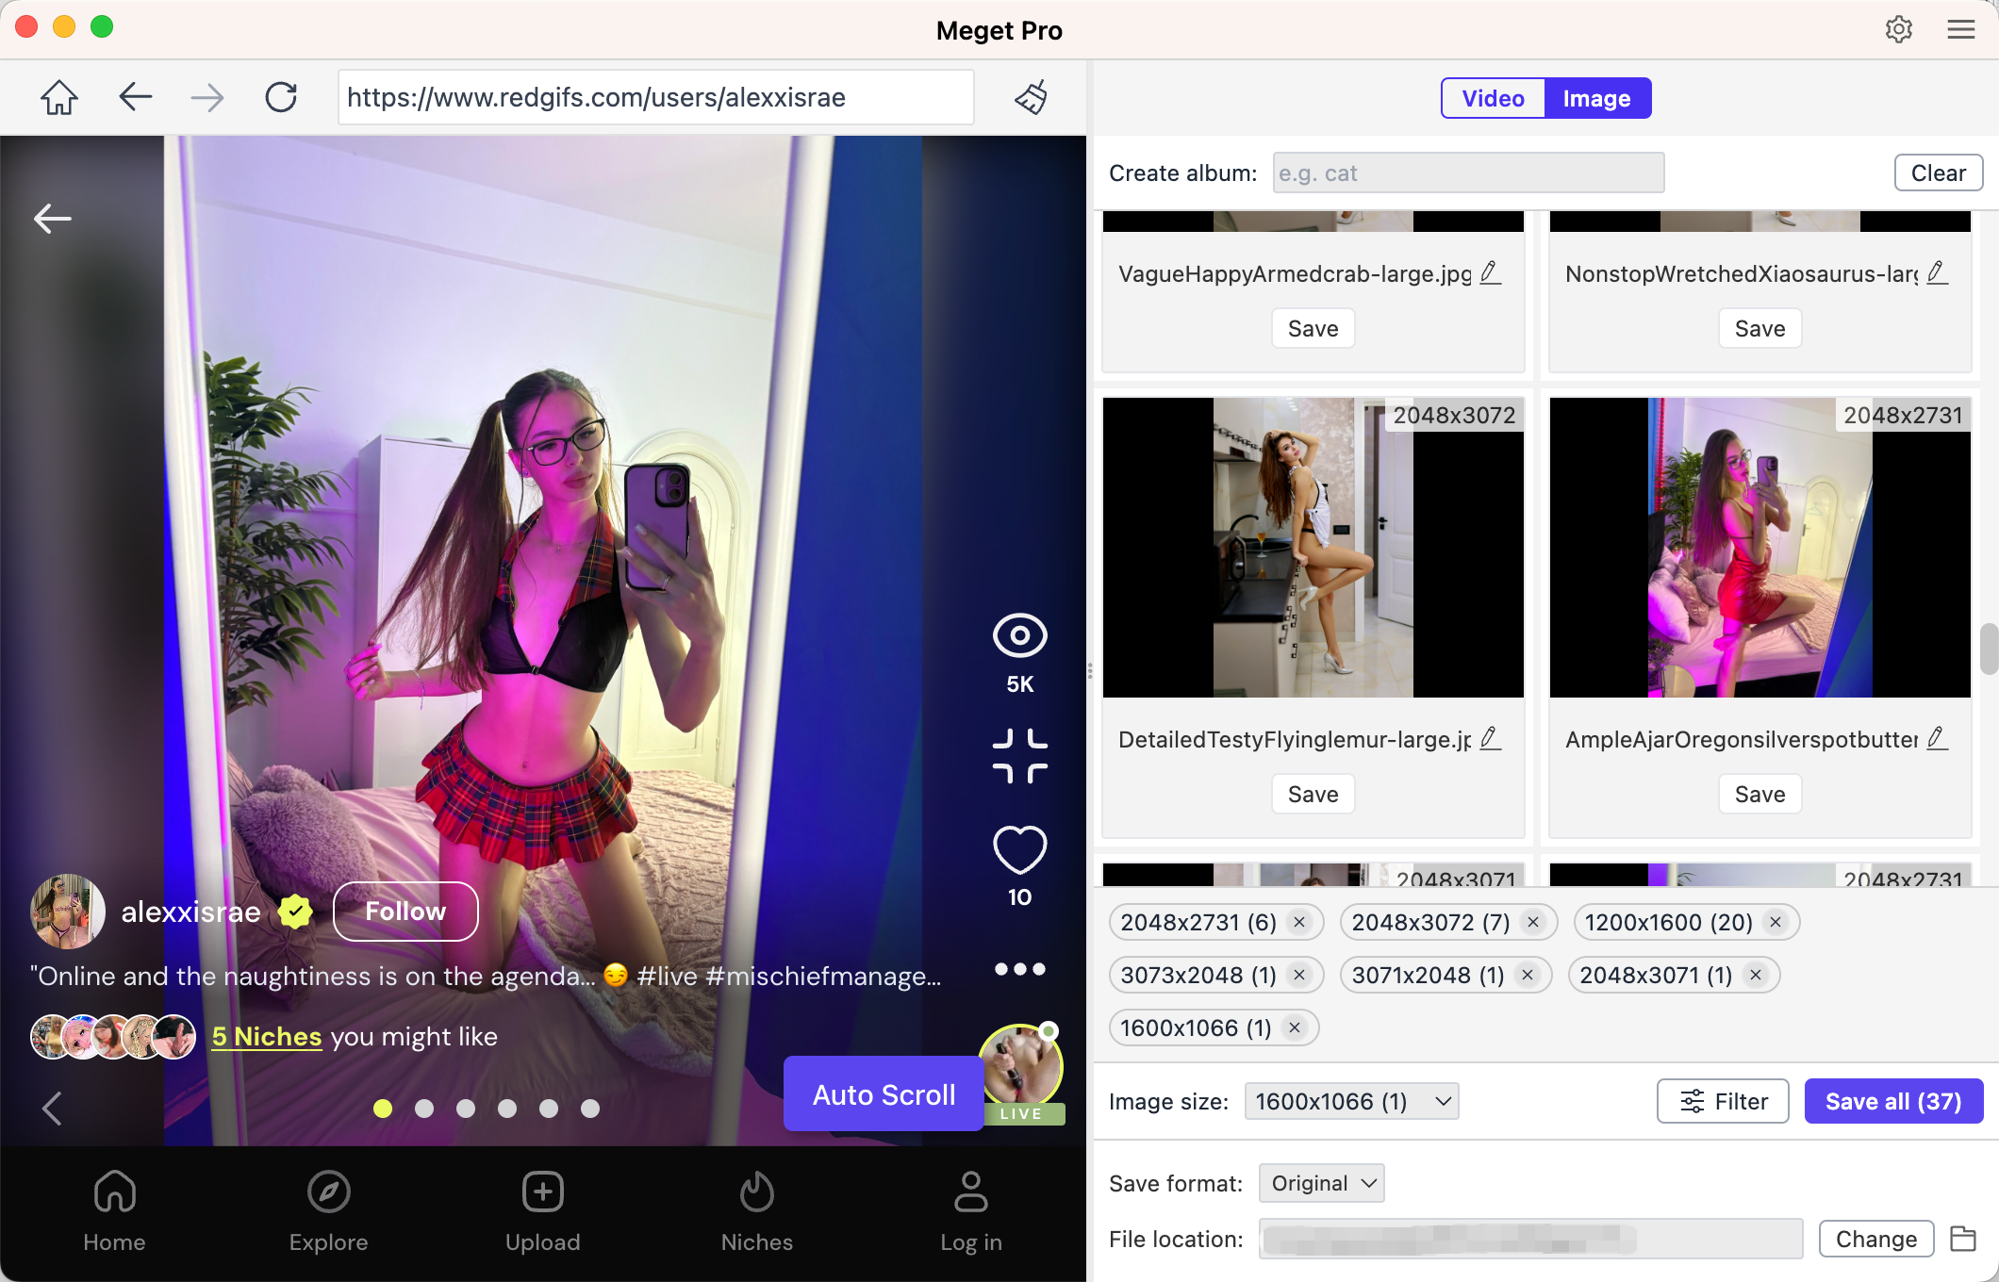This screenshot has height=1282, width=1999.
Task: Open the hamburger menu
Action: pyautogui.click(x=1960, y=29)
